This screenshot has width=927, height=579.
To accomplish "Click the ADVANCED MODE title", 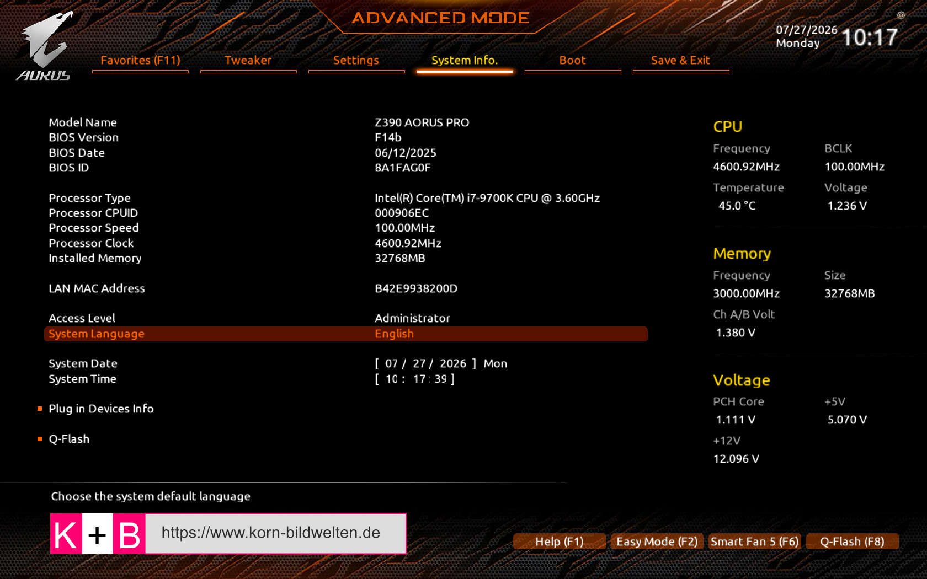I will tap(441, 18).
